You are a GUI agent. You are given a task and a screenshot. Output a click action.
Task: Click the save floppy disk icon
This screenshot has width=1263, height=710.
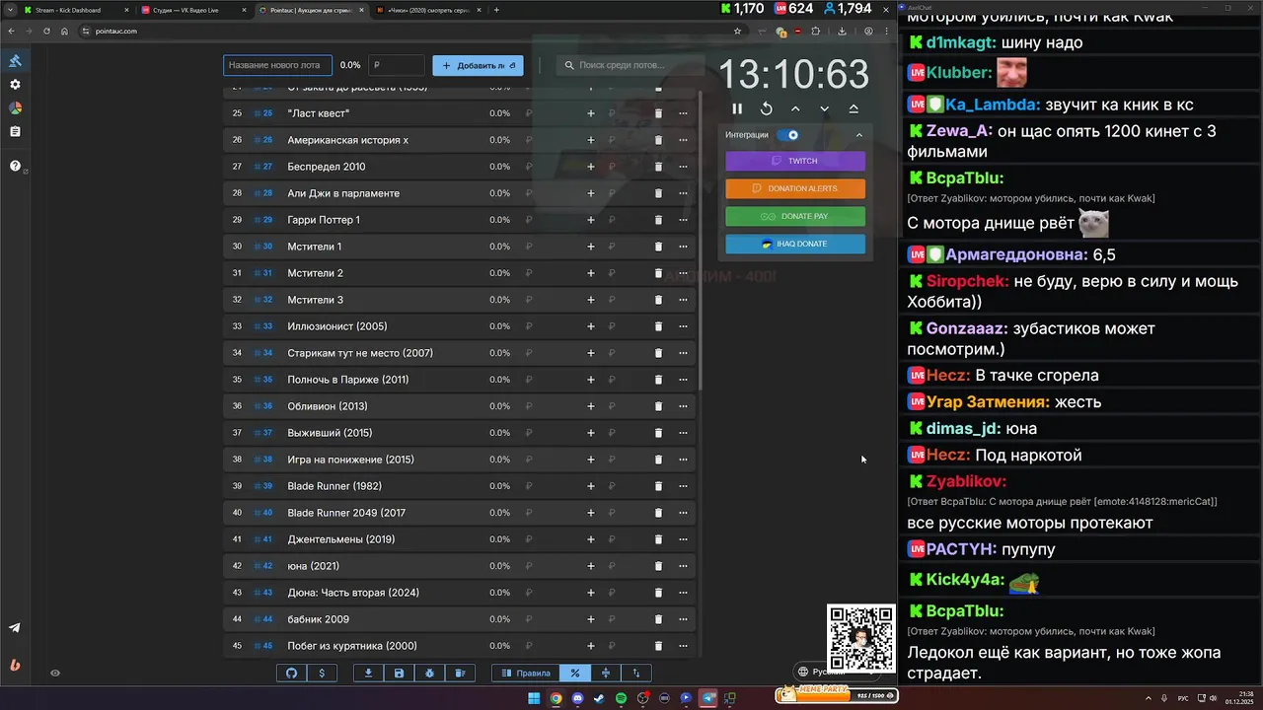[x=399, y=673]
